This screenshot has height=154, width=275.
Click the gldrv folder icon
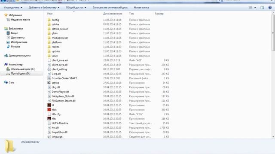pyautogui.click(x=49, y=33)
